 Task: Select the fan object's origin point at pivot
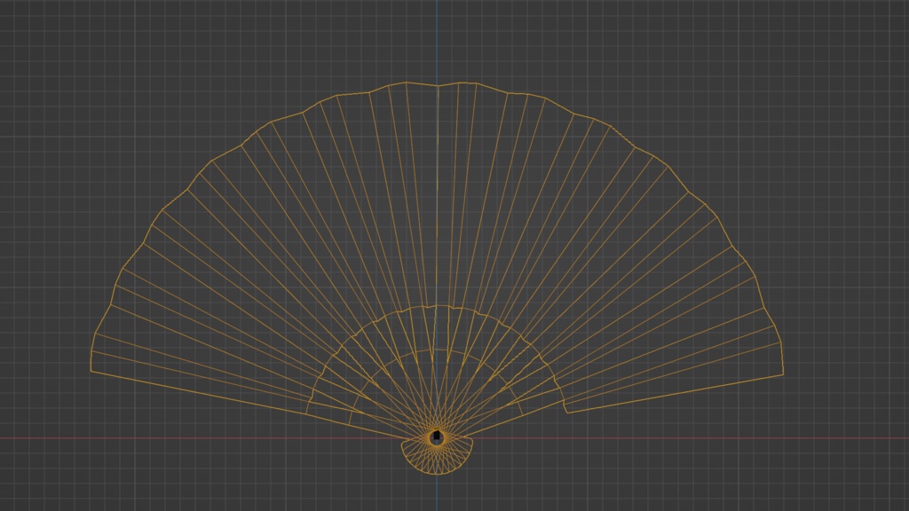pos(437,437)
